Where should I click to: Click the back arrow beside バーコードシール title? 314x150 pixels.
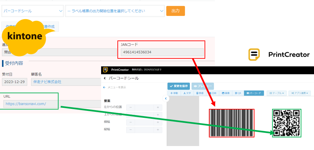tap(105, 78)
